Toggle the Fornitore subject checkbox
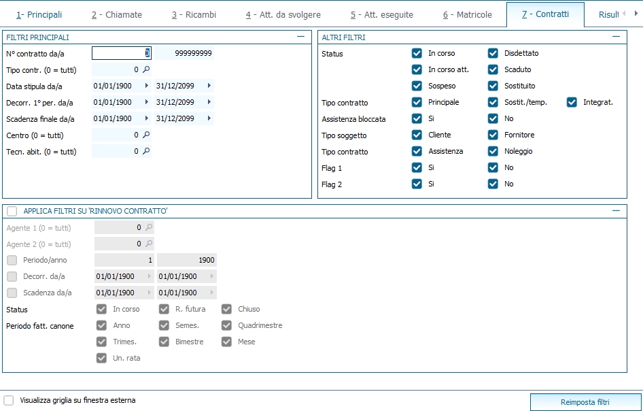 click(493, 135)
